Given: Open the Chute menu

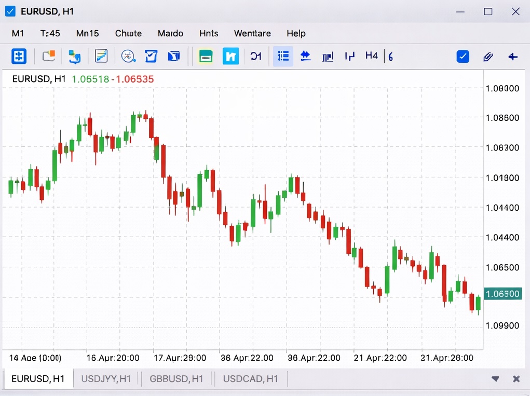Looking at the screenshot, I should tap(128, 33).
